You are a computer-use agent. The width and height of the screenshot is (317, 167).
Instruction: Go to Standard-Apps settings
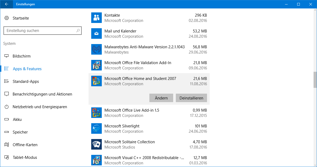26,82
